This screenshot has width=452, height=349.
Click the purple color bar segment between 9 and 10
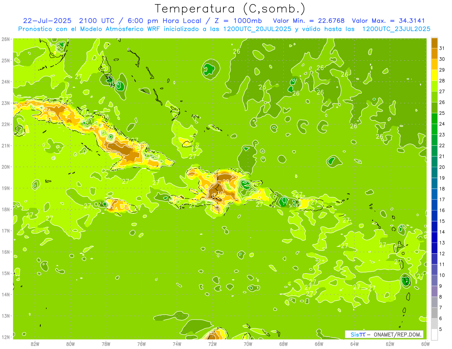click(434, 280)
